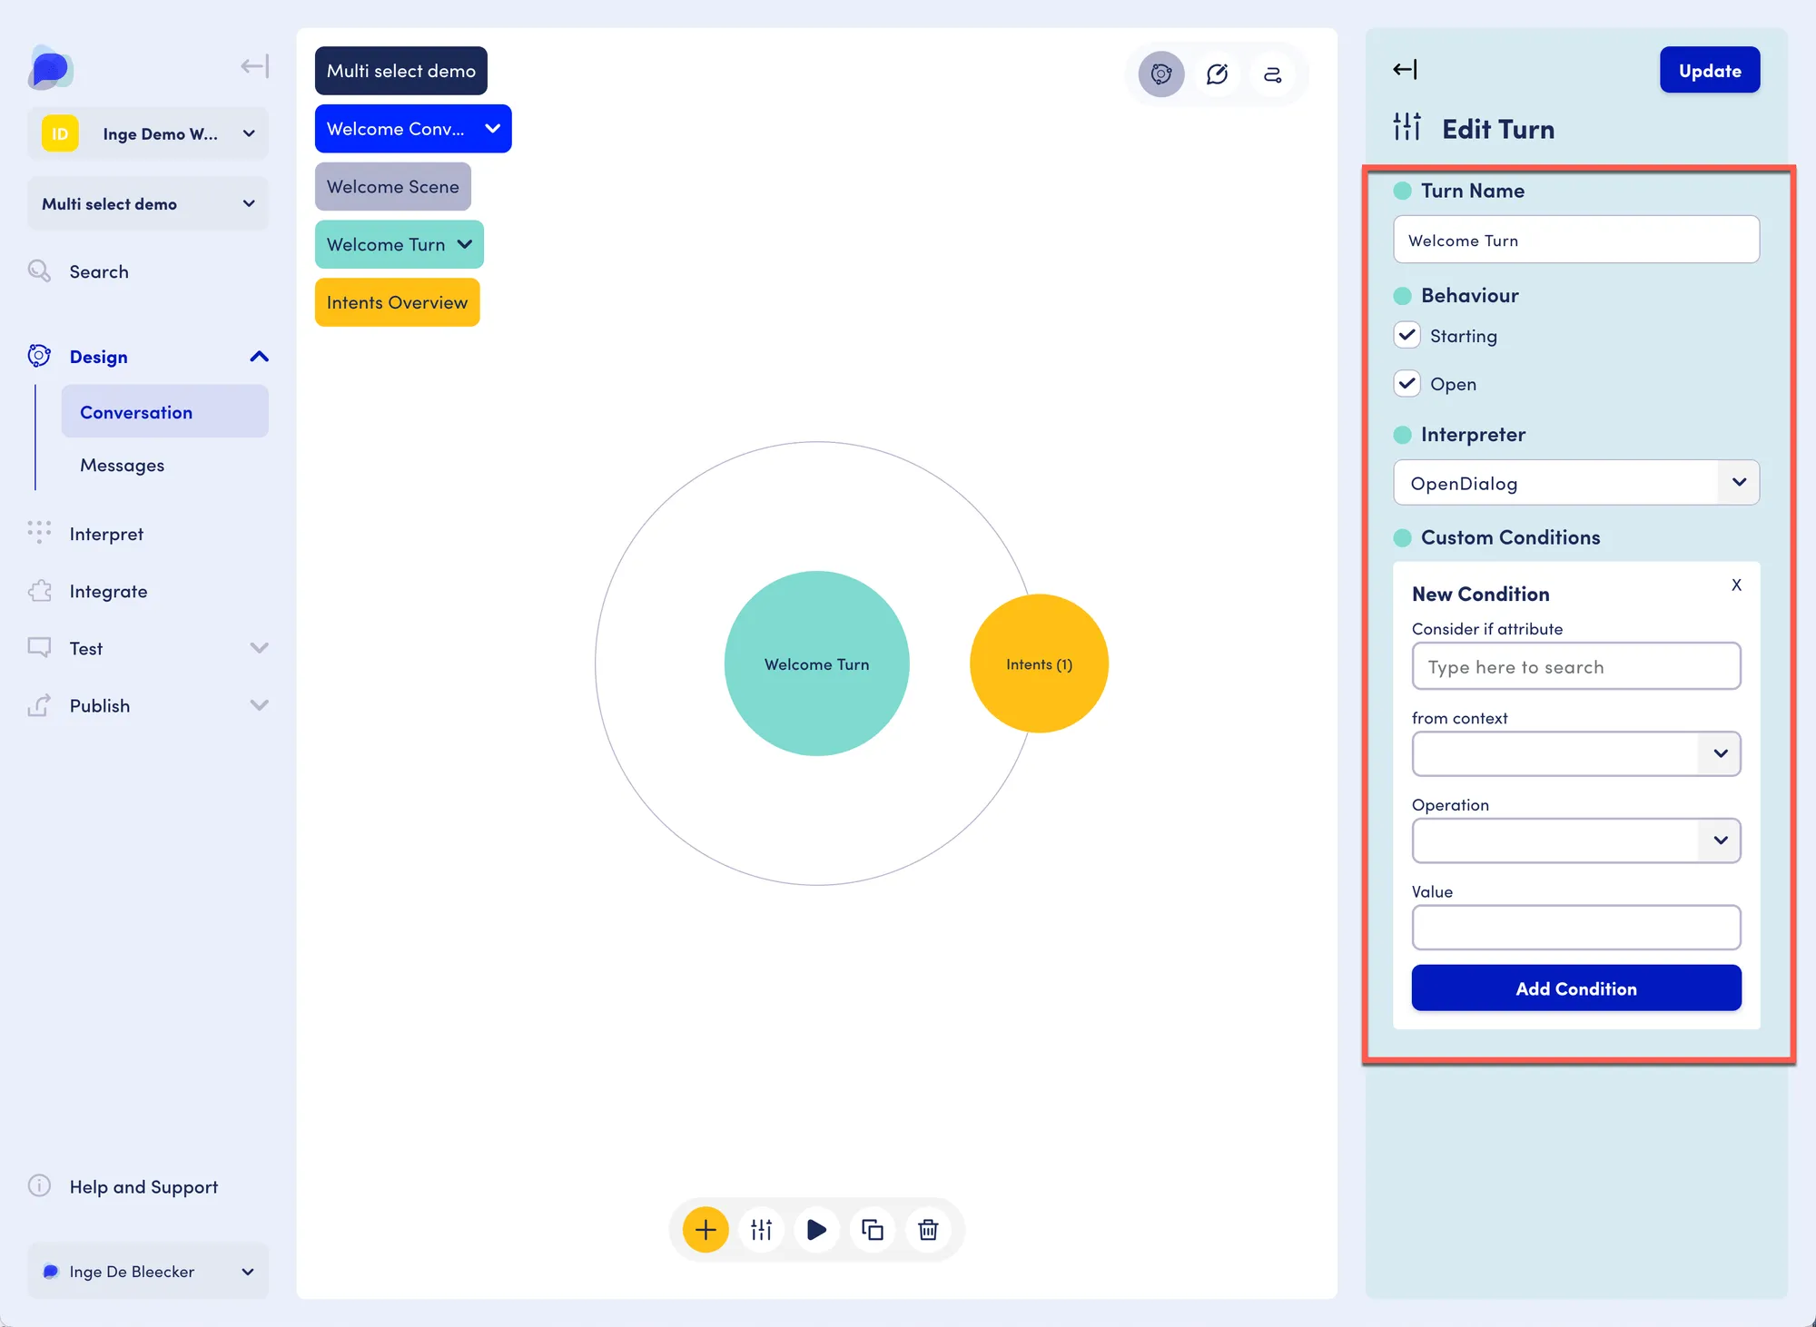1816x1327 pixels.
Task: Open the Operation dropdown
Action: pos(1576,840)
